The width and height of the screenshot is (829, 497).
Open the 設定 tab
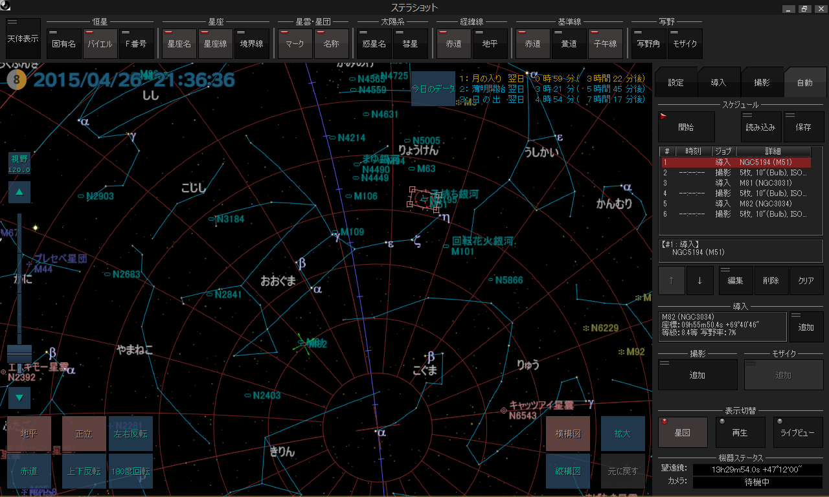(x=676, y=82)
